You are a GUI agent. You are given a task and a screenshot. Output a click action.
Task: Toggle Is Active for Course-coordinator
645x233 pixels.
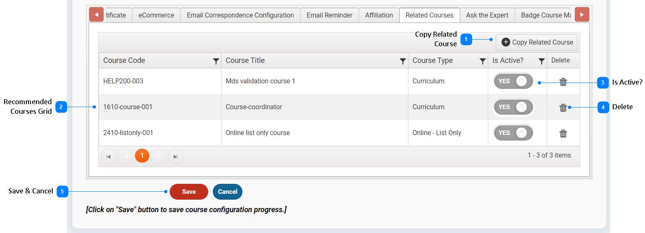pyautogui.click(x=513, y=107)
